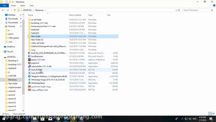Screen dimensions: 216x122
Task: Open Firefox from the taskbar
Action: pos(74,119)
